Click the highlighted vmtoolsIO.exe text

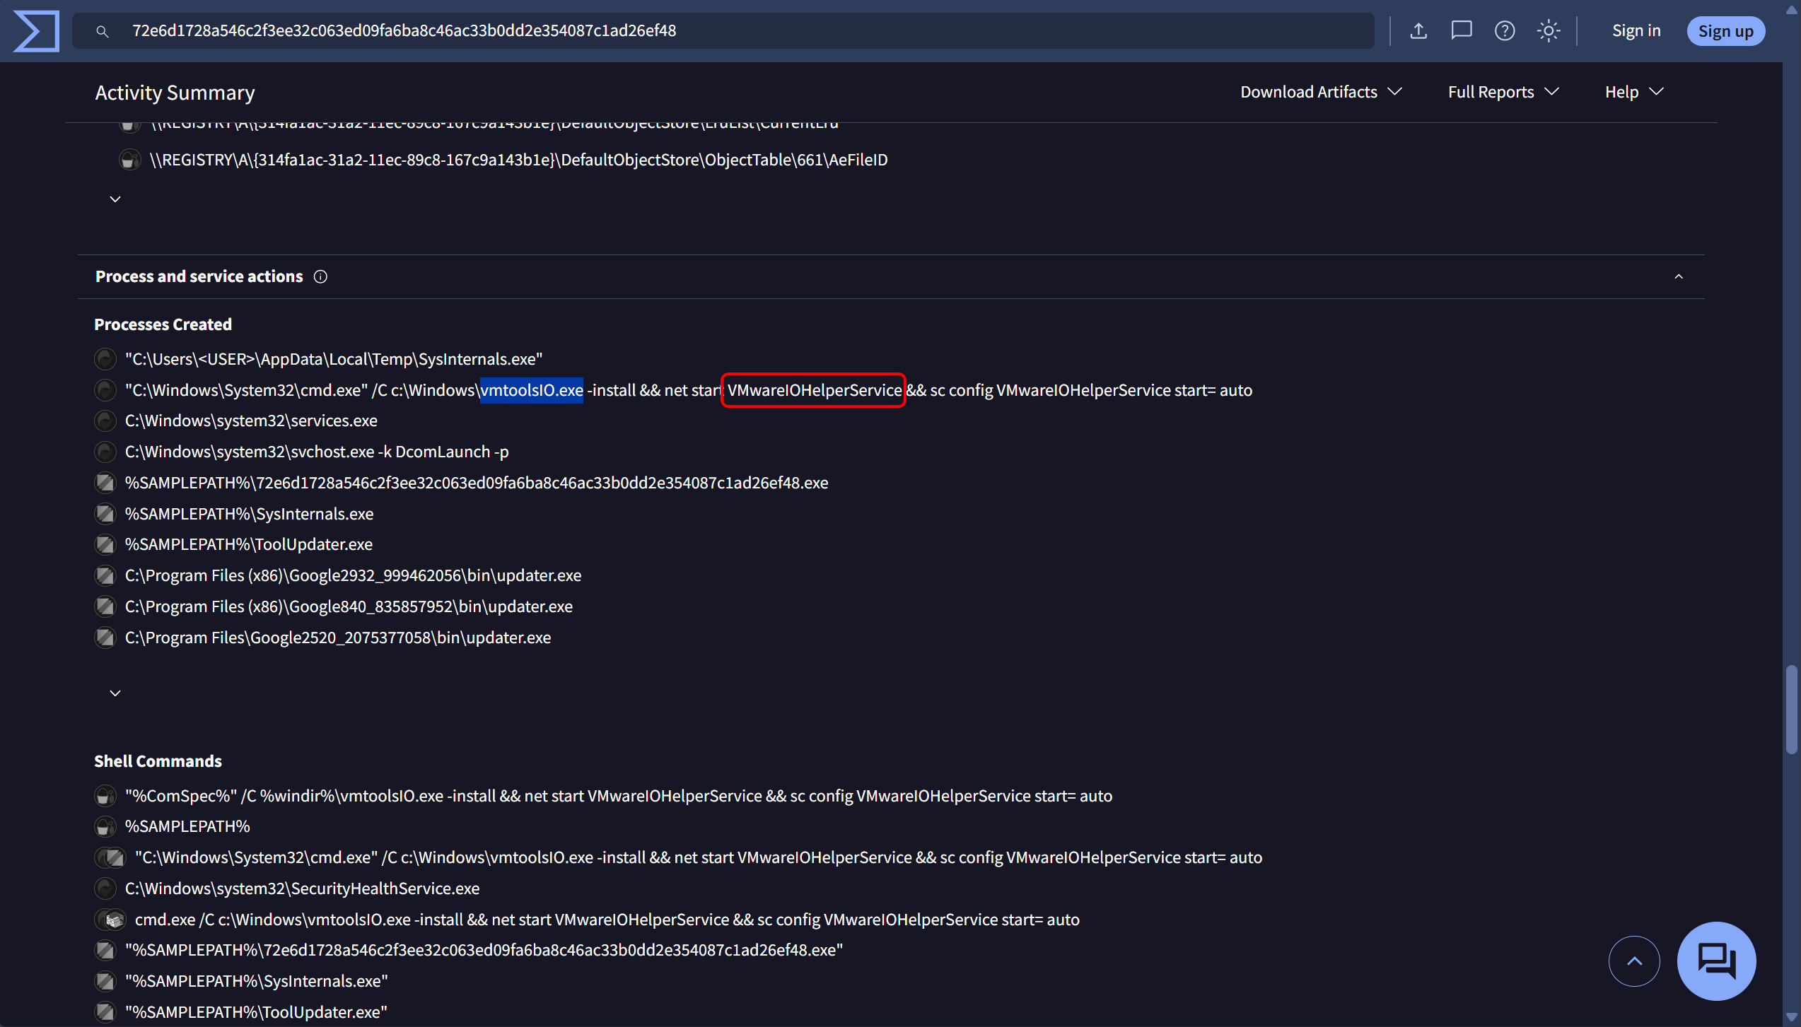click(x=532, y=390)
